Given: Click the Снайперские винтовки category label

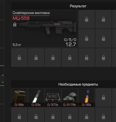Looking at the screenshot, I should 31,13.
